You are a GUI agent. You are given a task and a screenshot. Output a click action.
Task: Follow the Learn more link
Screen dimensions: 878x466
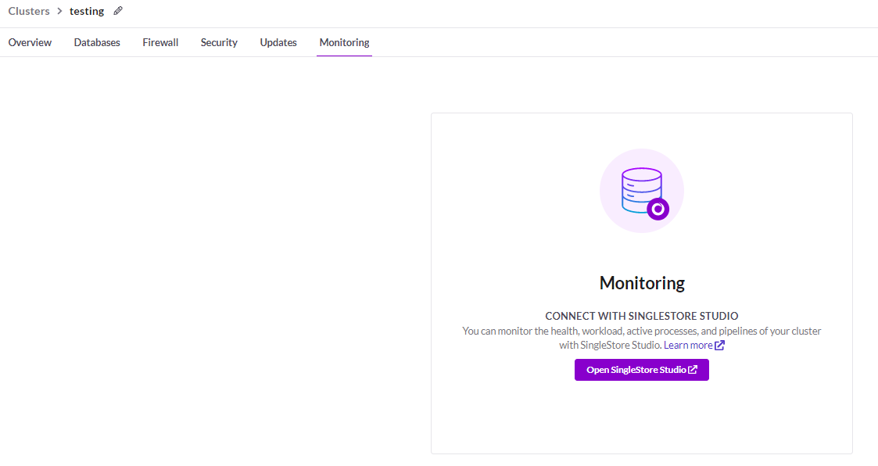688,345
